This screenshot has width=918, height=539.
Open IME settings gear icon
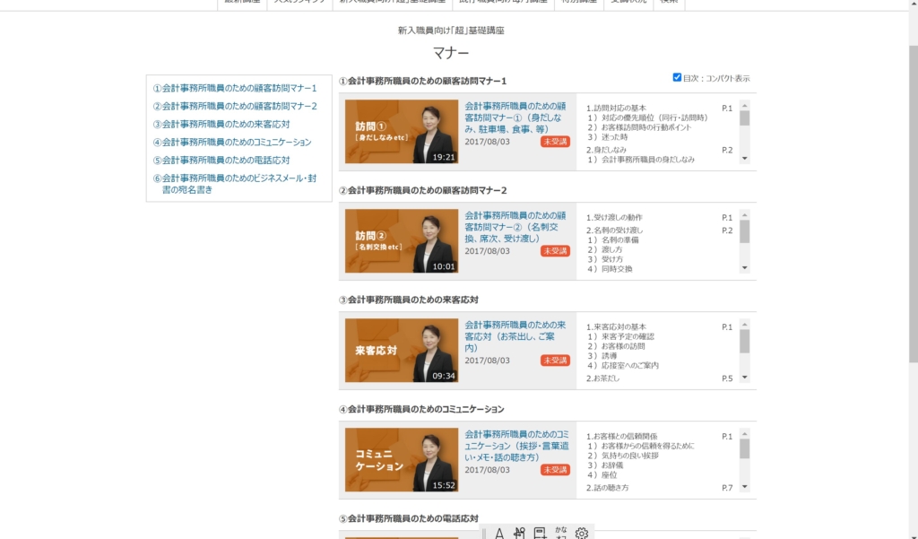581,533
